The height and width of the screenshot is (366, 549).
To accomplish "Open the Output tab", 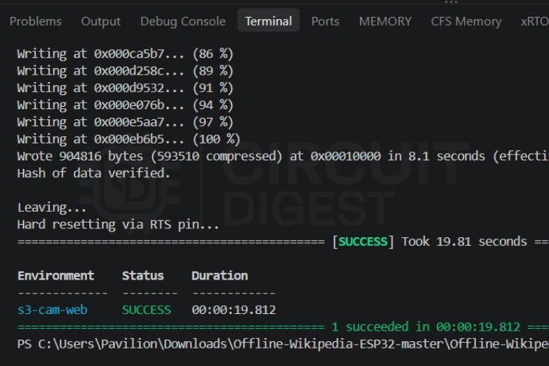I will point(101,21).
